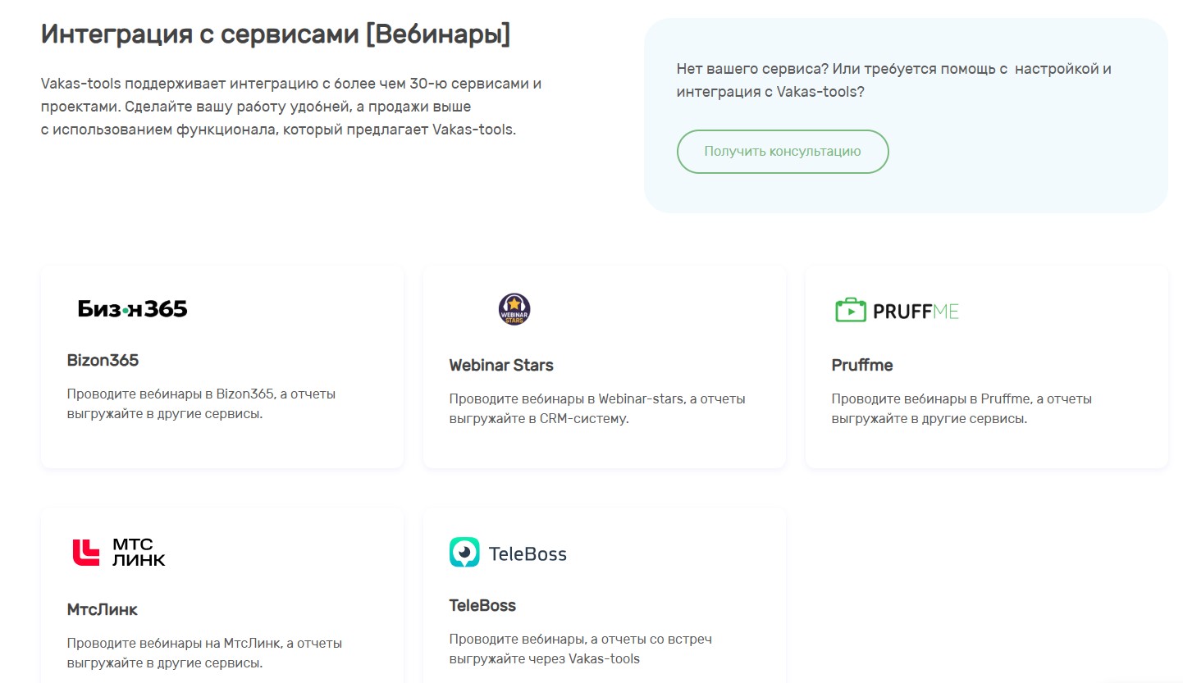Click the МТС Линк red logo

click(85, 553)
